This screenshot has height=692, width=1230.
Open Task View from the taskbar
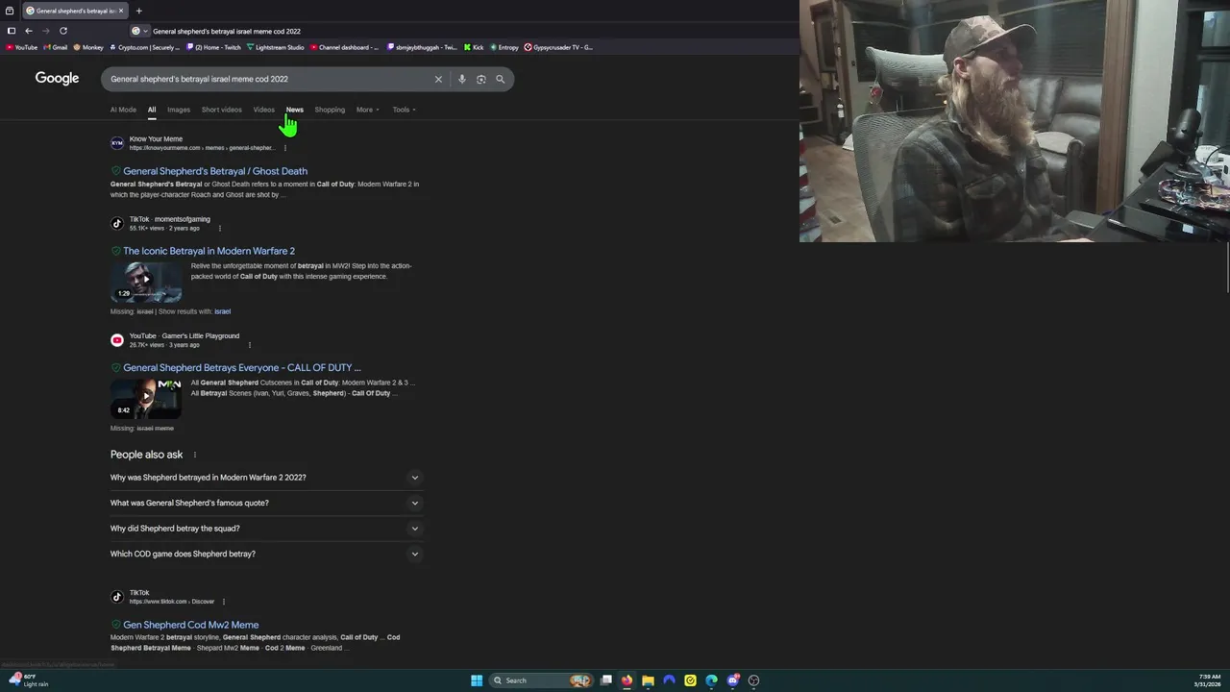tap(606, 680)
